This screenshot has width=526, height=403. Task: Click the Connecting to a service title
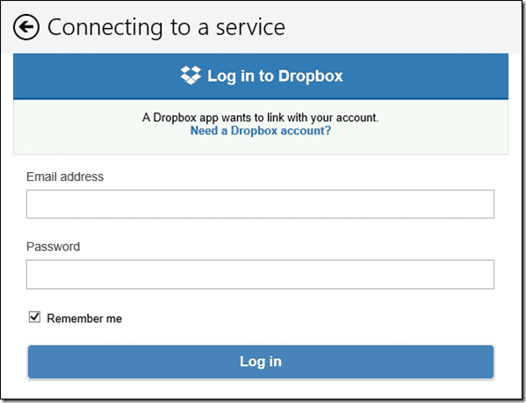click(x=166, y=27)
